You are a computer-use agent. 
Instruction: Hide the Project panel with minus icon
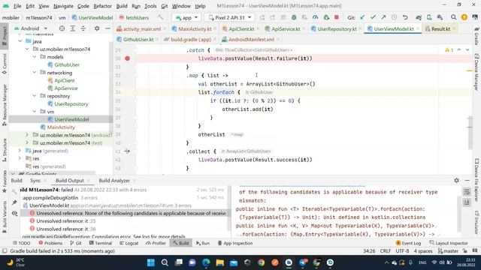[x=107, y=28]
